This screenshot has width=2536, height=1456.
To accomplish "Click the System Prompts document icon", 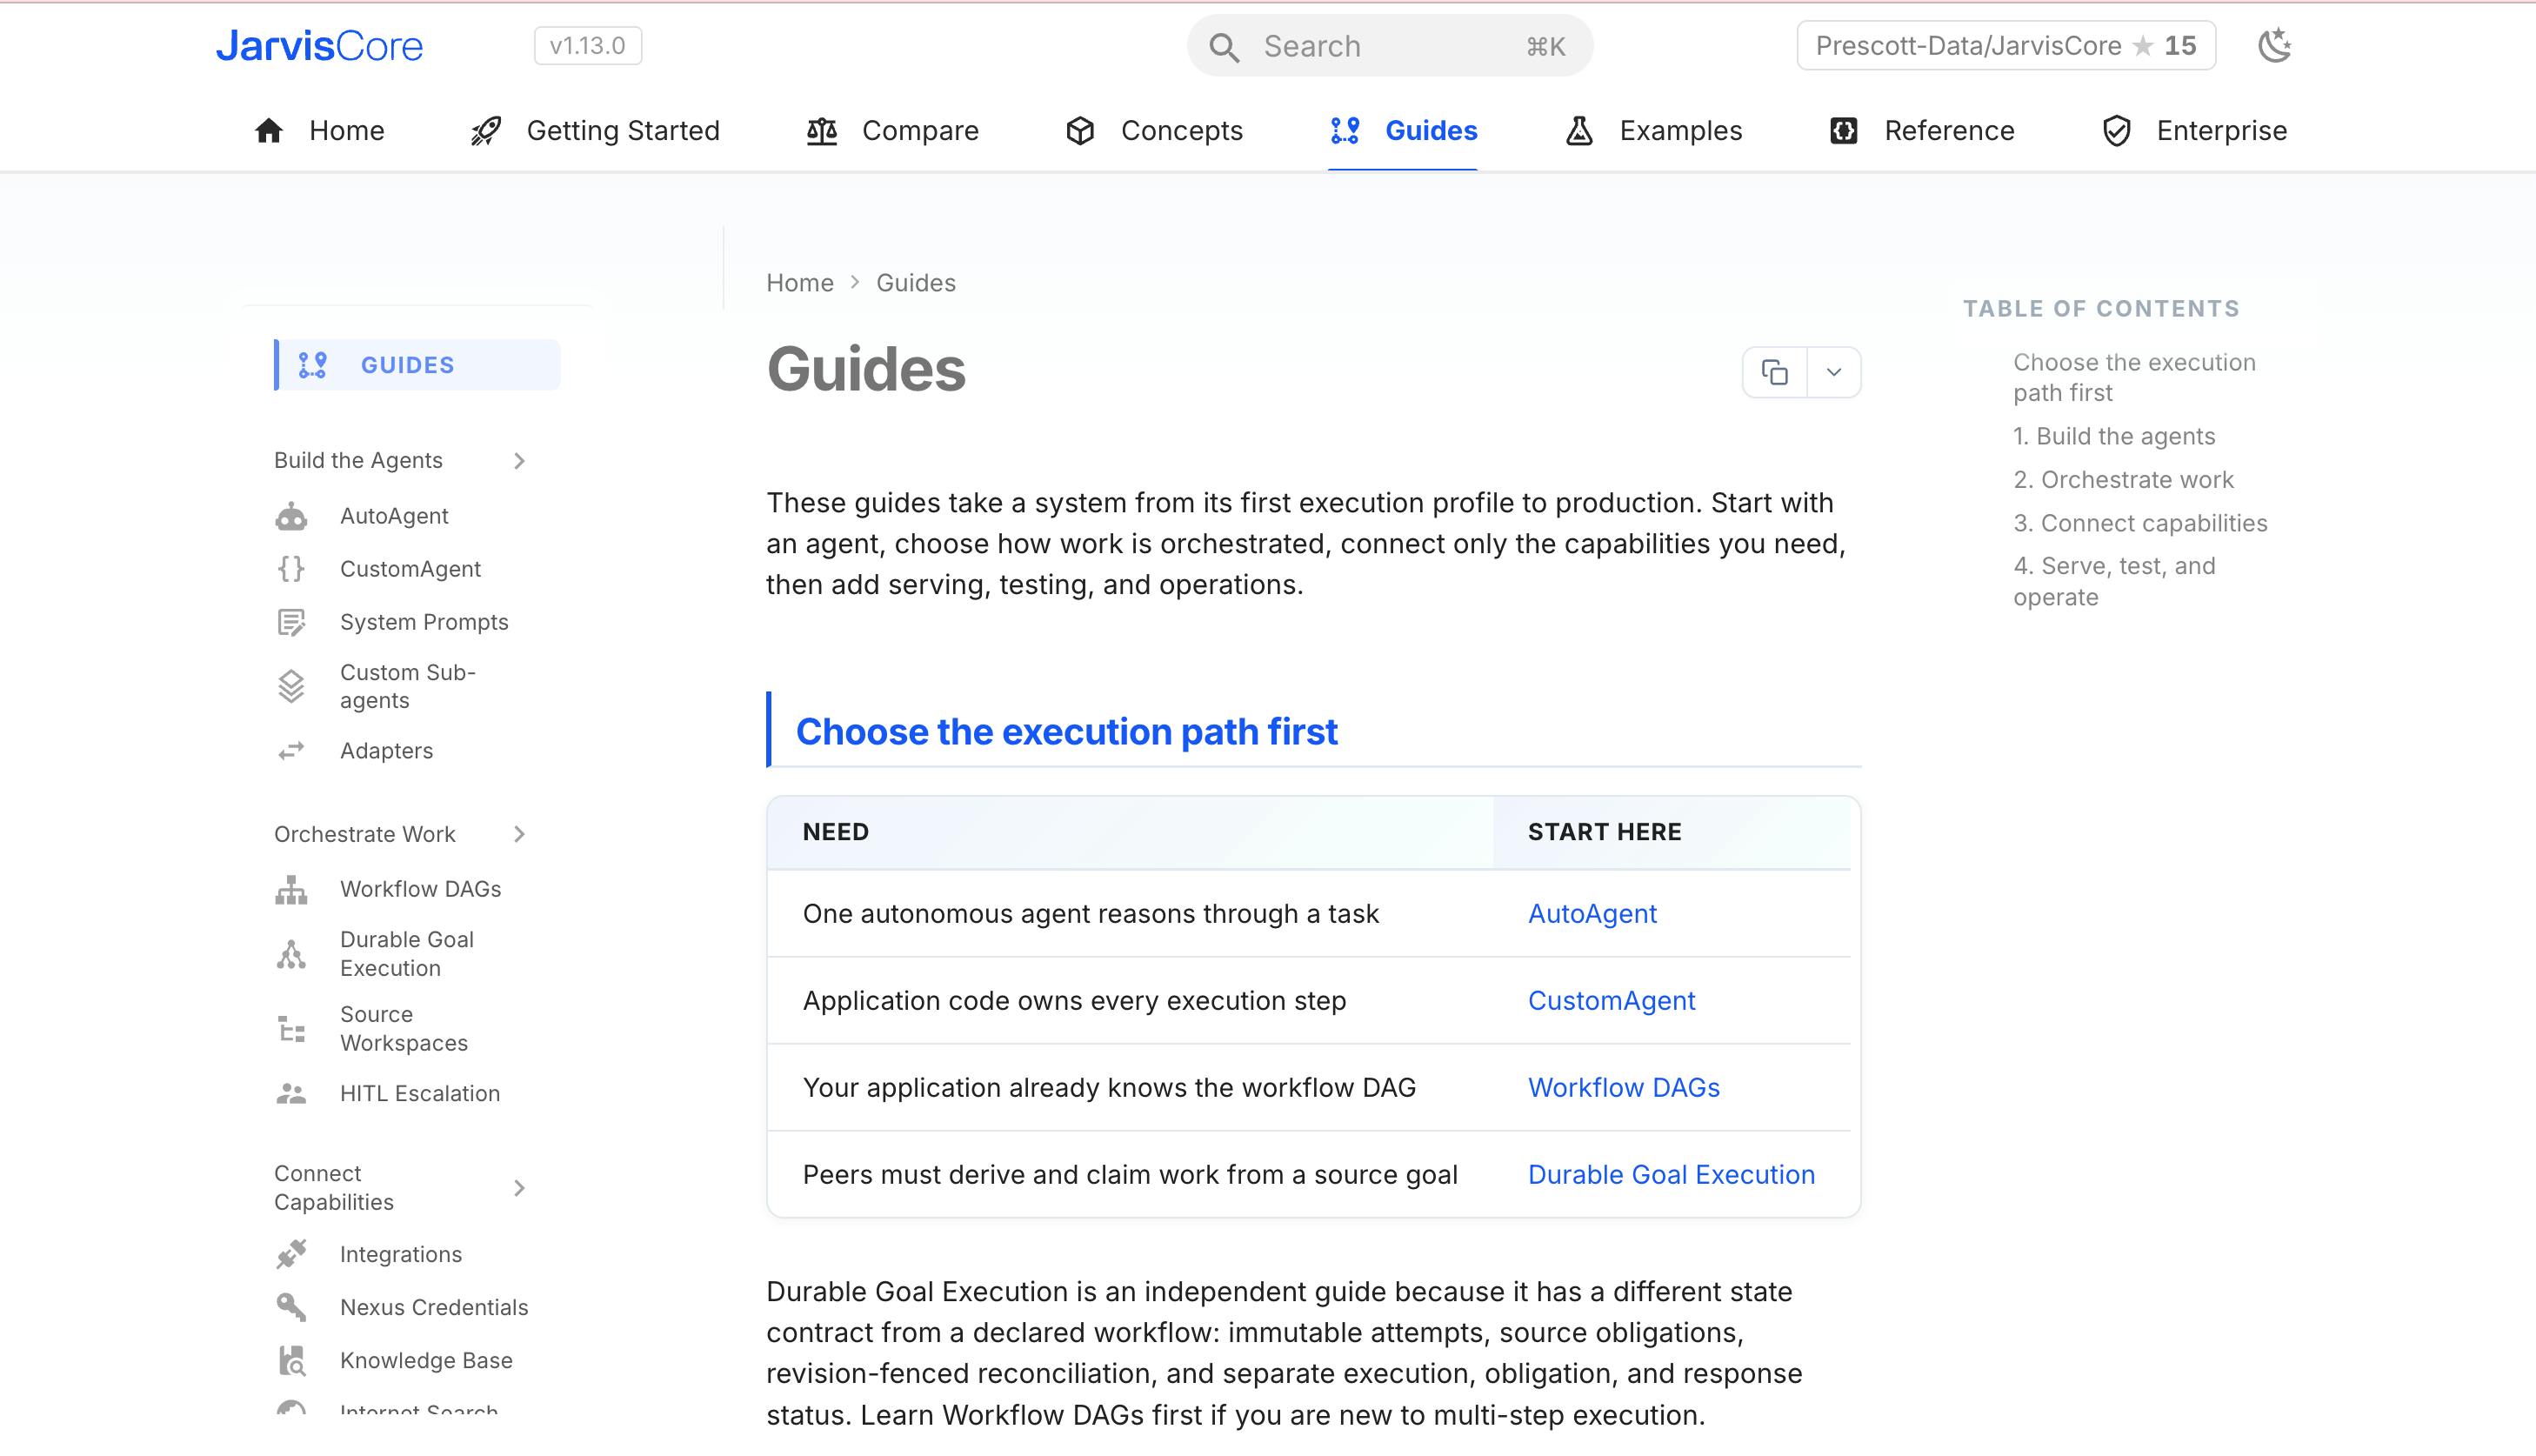I will [x=290, y=622].
